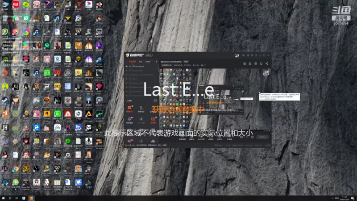Open the QQ penguin desktop icon
The image size is (357, 201).
coord(5,155)
